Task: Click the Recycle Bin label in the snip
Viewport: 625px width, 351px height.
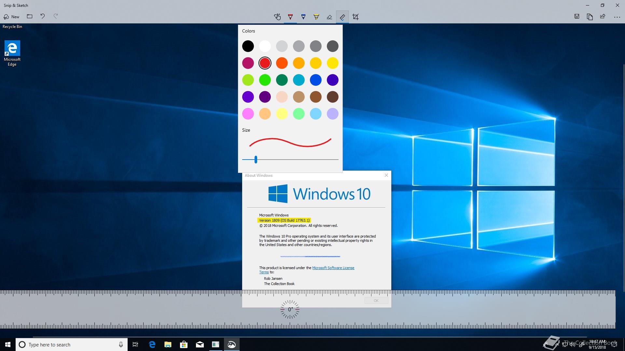Action: pos(12,27)
